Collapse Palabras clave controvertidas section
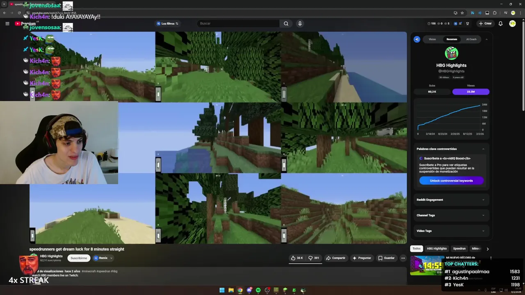This screenshot has width=525, height=295. point(483,149)
